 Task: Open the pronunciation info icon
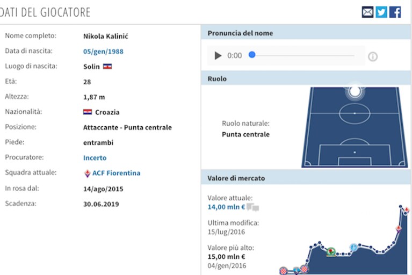pyautogui.click(x=373, y=56)
